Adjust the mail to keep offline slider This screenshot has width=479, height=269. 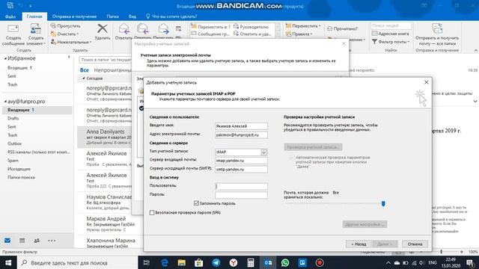coord(383,203)
